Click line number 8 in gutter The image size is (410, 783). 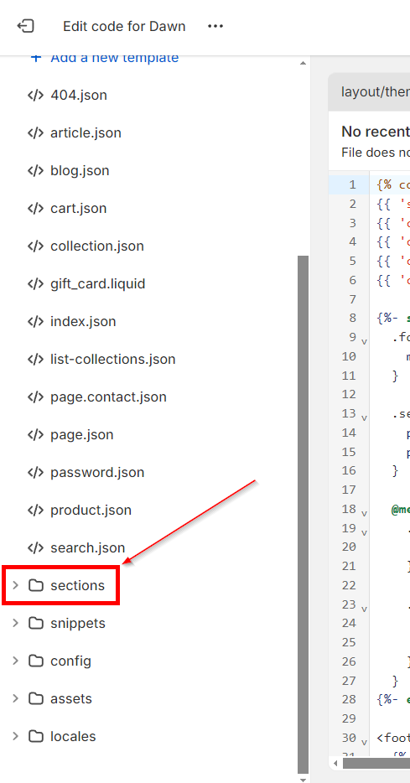coord(353,318)
